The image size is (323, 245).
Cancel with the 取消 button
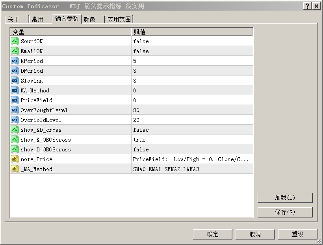pyautogui.click(x=255, y=234)
